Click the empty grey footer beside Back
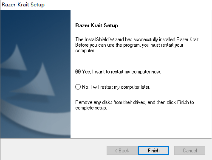Image resolution: width=212 pixels, height=160 pixels. tap(54, 150)
